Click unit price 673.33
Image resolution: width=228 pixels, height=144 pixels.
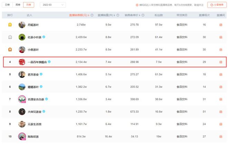tap(134, 112)
